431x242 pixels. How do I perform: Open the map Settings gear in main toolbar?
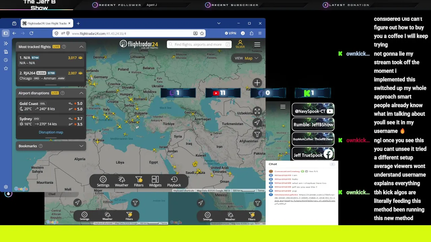pos(103,182)
